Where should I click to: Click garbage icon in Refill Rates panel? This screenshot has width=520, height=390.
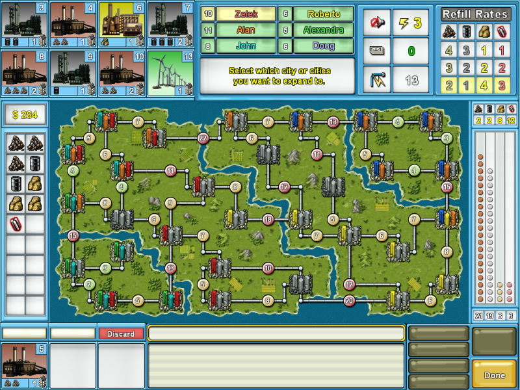click(484, 32)
